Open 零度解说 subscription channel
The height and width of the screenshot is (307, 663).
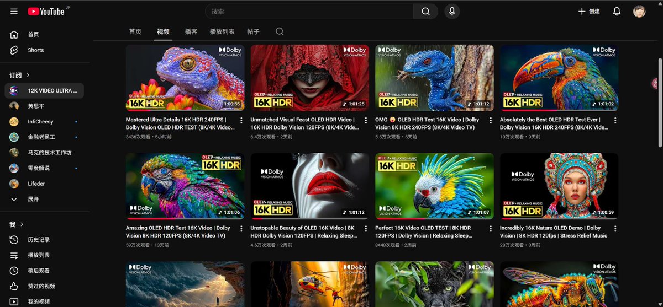tap(44, 168)
